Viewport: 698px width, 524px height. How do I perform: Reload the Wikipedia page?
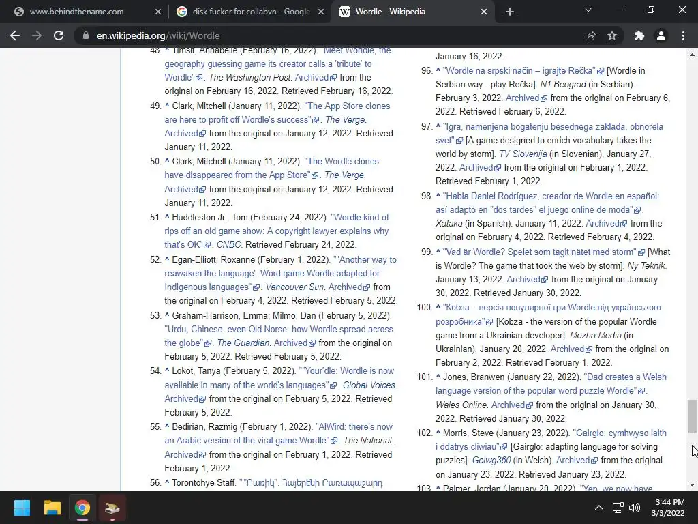click(59, 35)
